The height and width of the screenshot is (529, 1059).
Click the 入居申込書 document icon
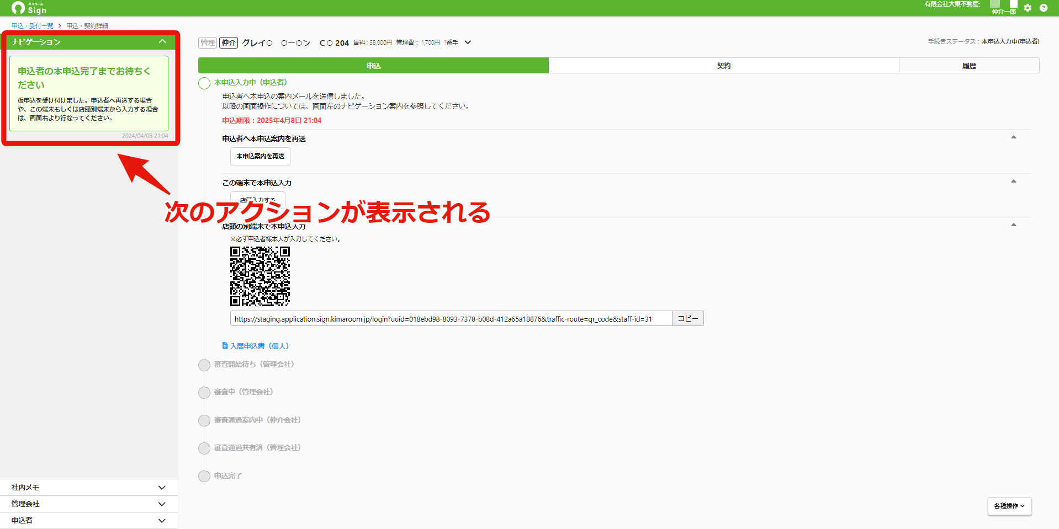[x=225, y=346]
